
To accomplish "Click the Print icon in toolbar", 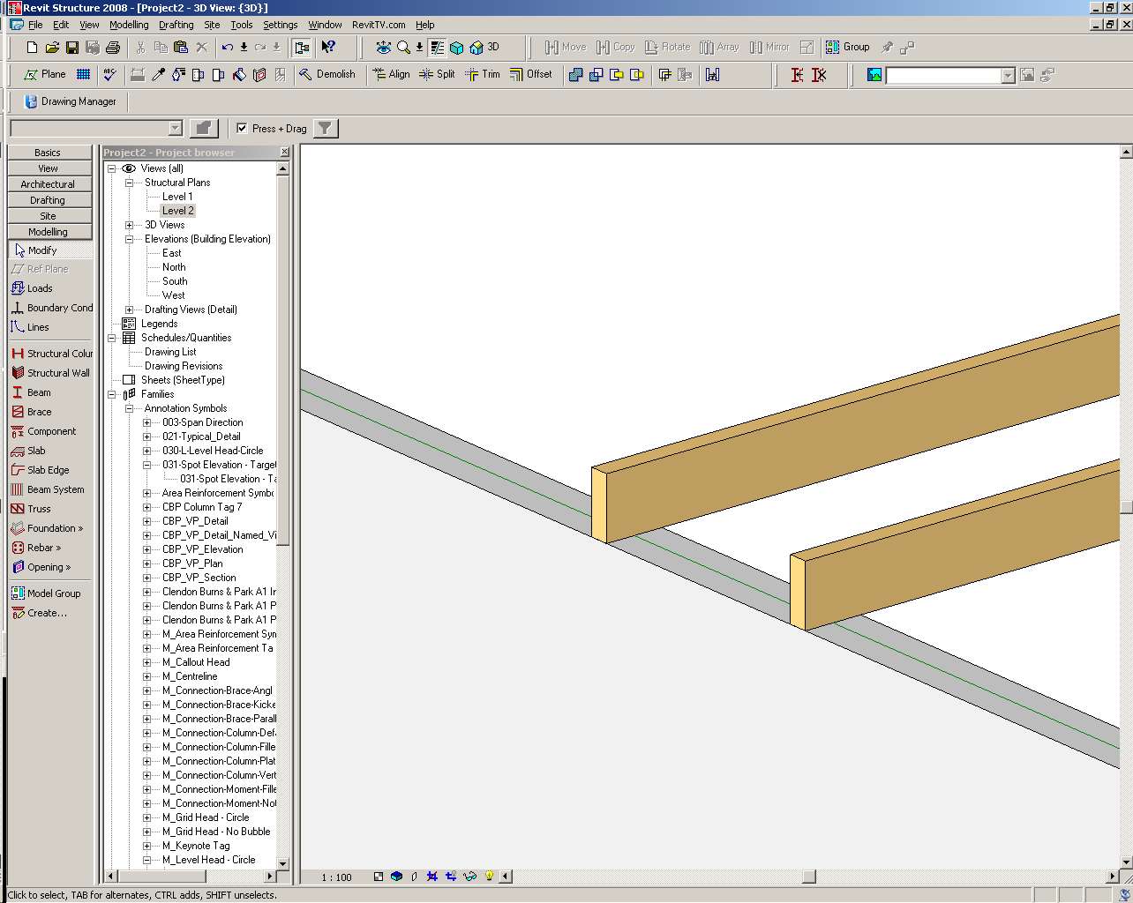I will [x=113, y=48].
